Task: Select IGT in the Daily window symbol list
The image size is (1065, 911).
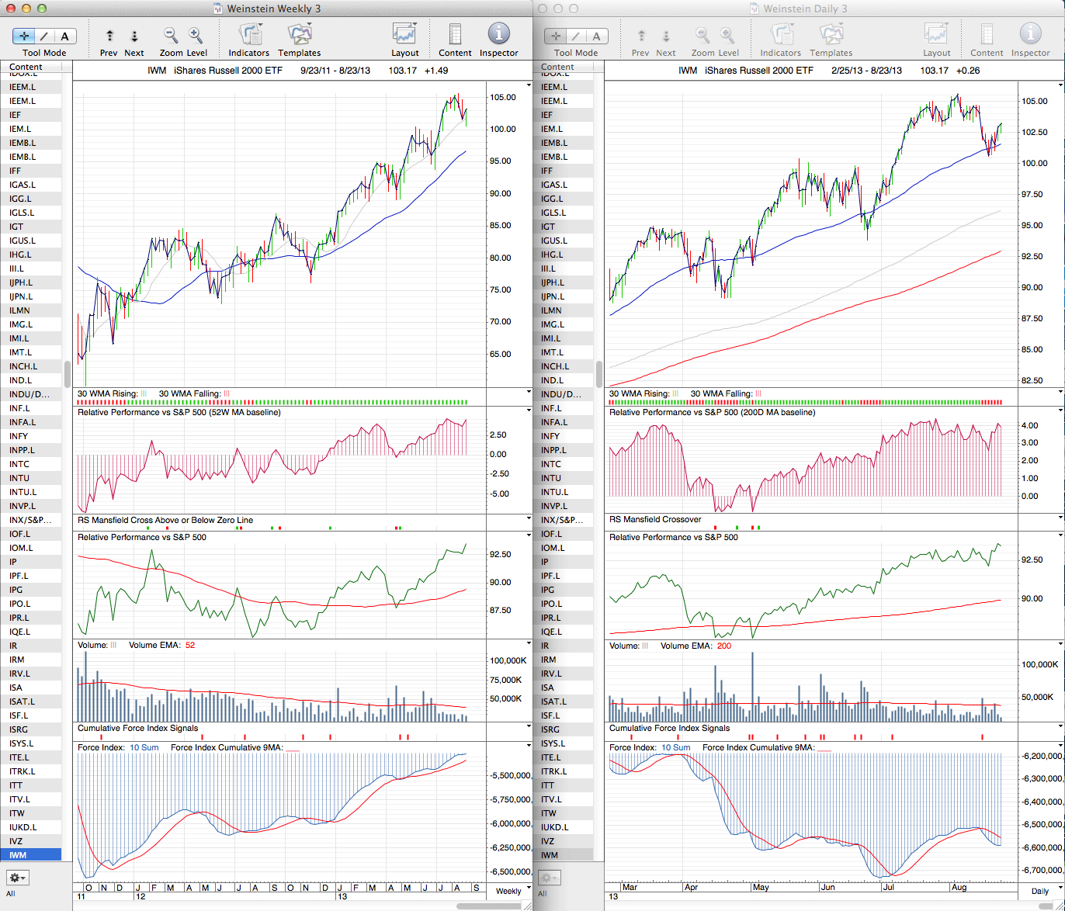Action: point(564,227)
